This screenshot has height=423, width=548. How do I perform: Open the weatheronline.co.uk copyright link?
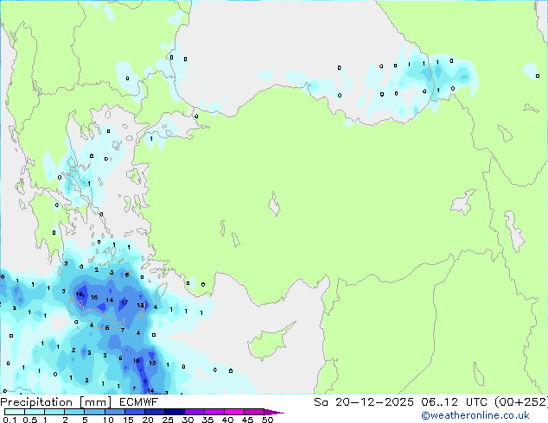click(x=475, y=415)
